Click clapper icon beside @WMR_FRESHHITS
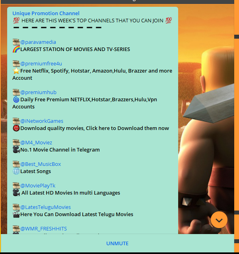This screenshot has width=239, height=254. (x=16, y=229)
